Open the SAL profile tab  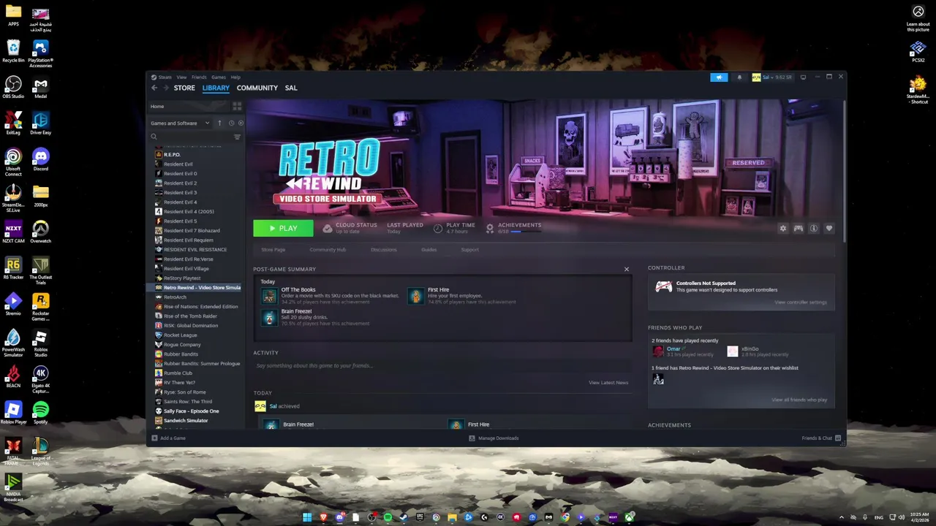click(x=291, y=88)
